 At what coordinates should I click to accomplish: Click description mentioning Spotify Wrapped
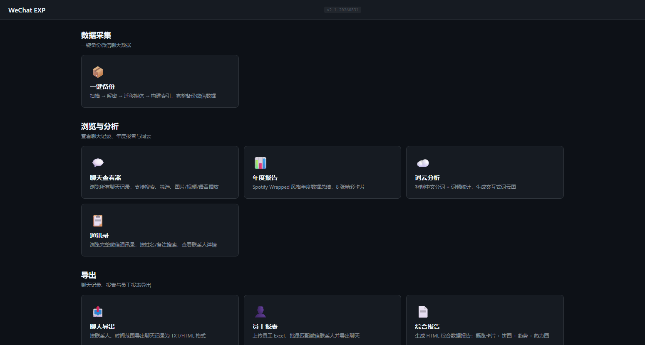point(309,187)
